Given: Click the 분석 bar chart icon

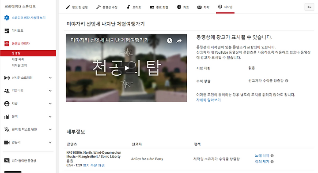Looking at the screenshot, I should coord(7,117).
